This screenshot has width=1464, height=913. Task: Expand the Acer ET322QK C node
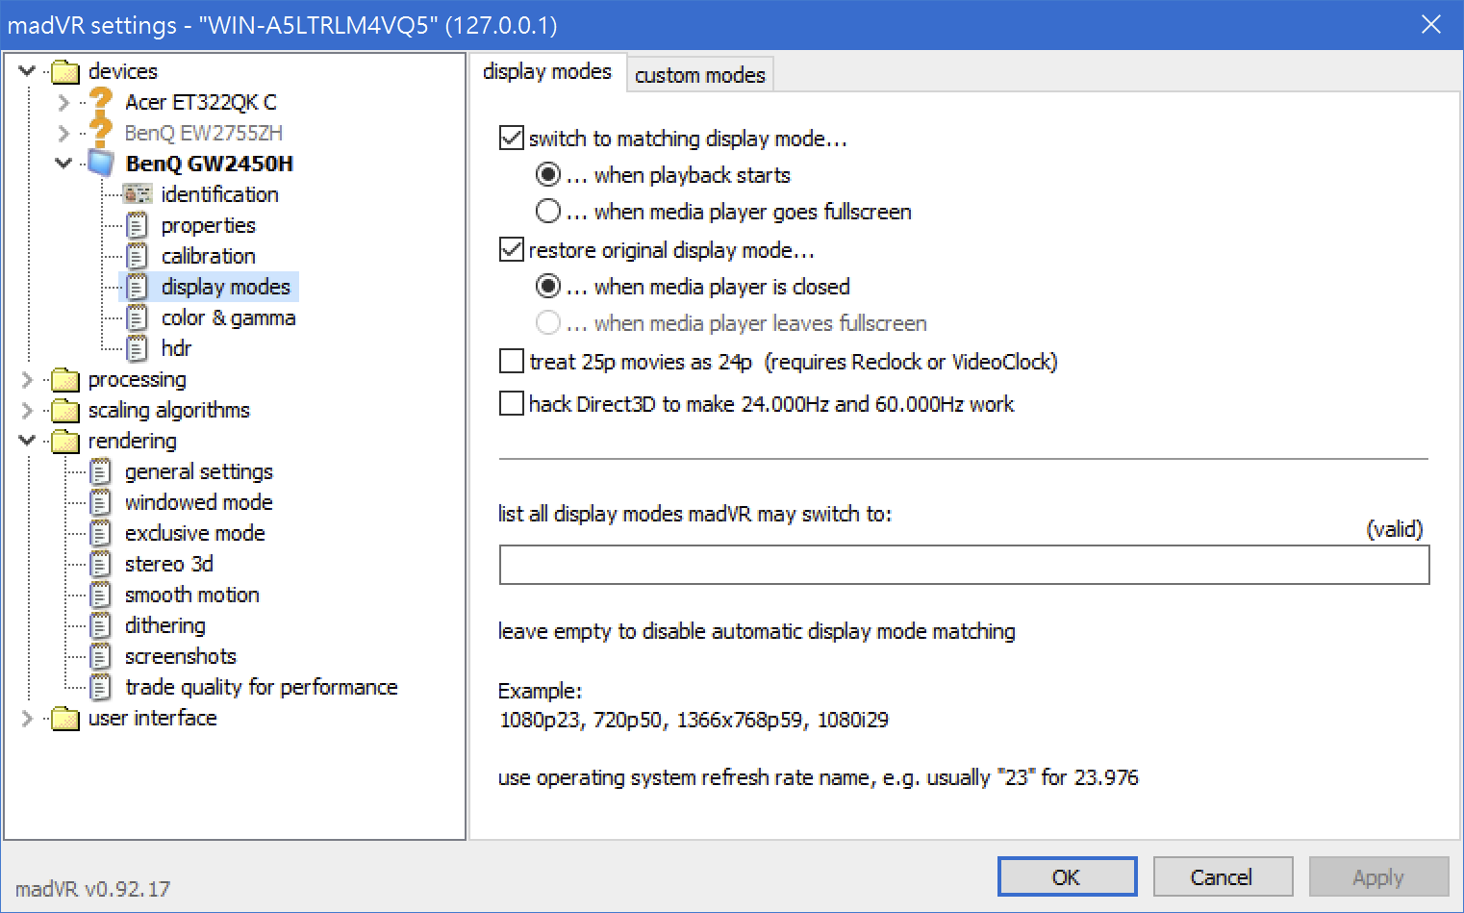coord(63,102)
